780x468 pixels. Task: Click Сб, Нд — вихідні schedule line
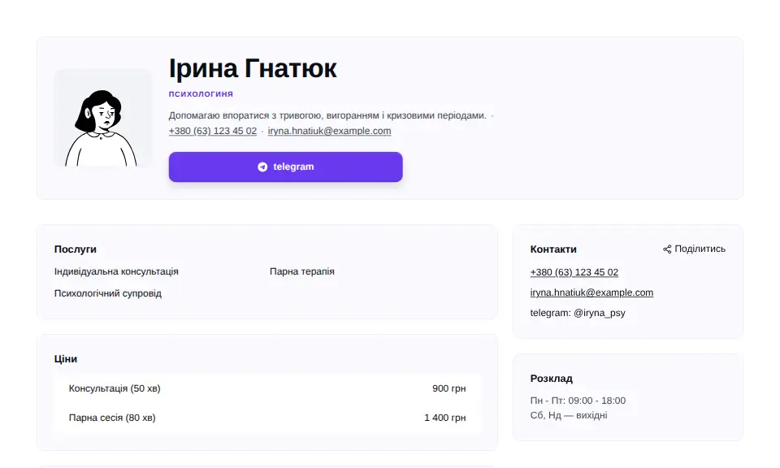point(569,415)
